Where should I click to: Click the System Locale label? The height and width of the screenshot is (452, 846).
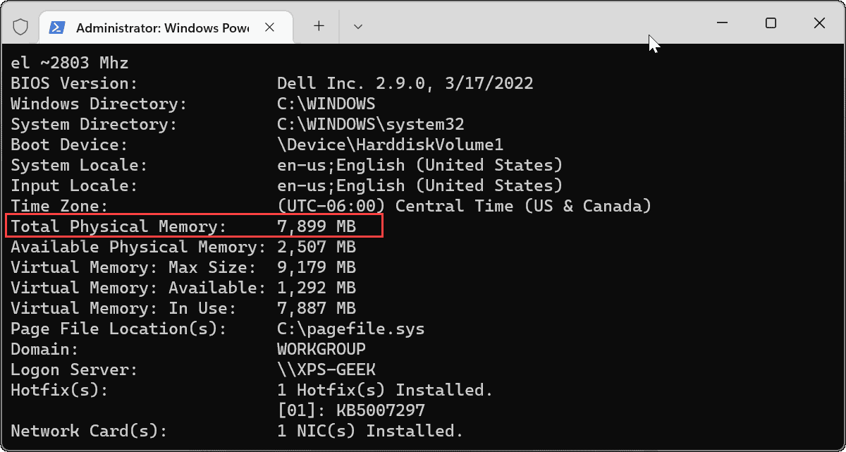click(79, 165)
